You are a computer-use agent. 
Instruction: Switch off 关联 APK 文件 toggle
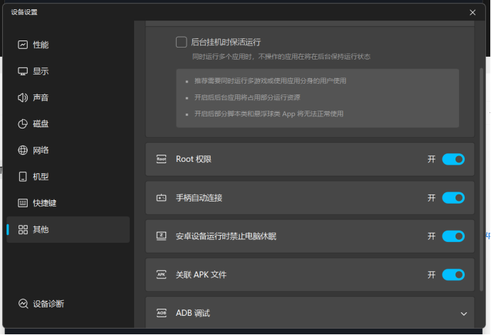(453, 274)
